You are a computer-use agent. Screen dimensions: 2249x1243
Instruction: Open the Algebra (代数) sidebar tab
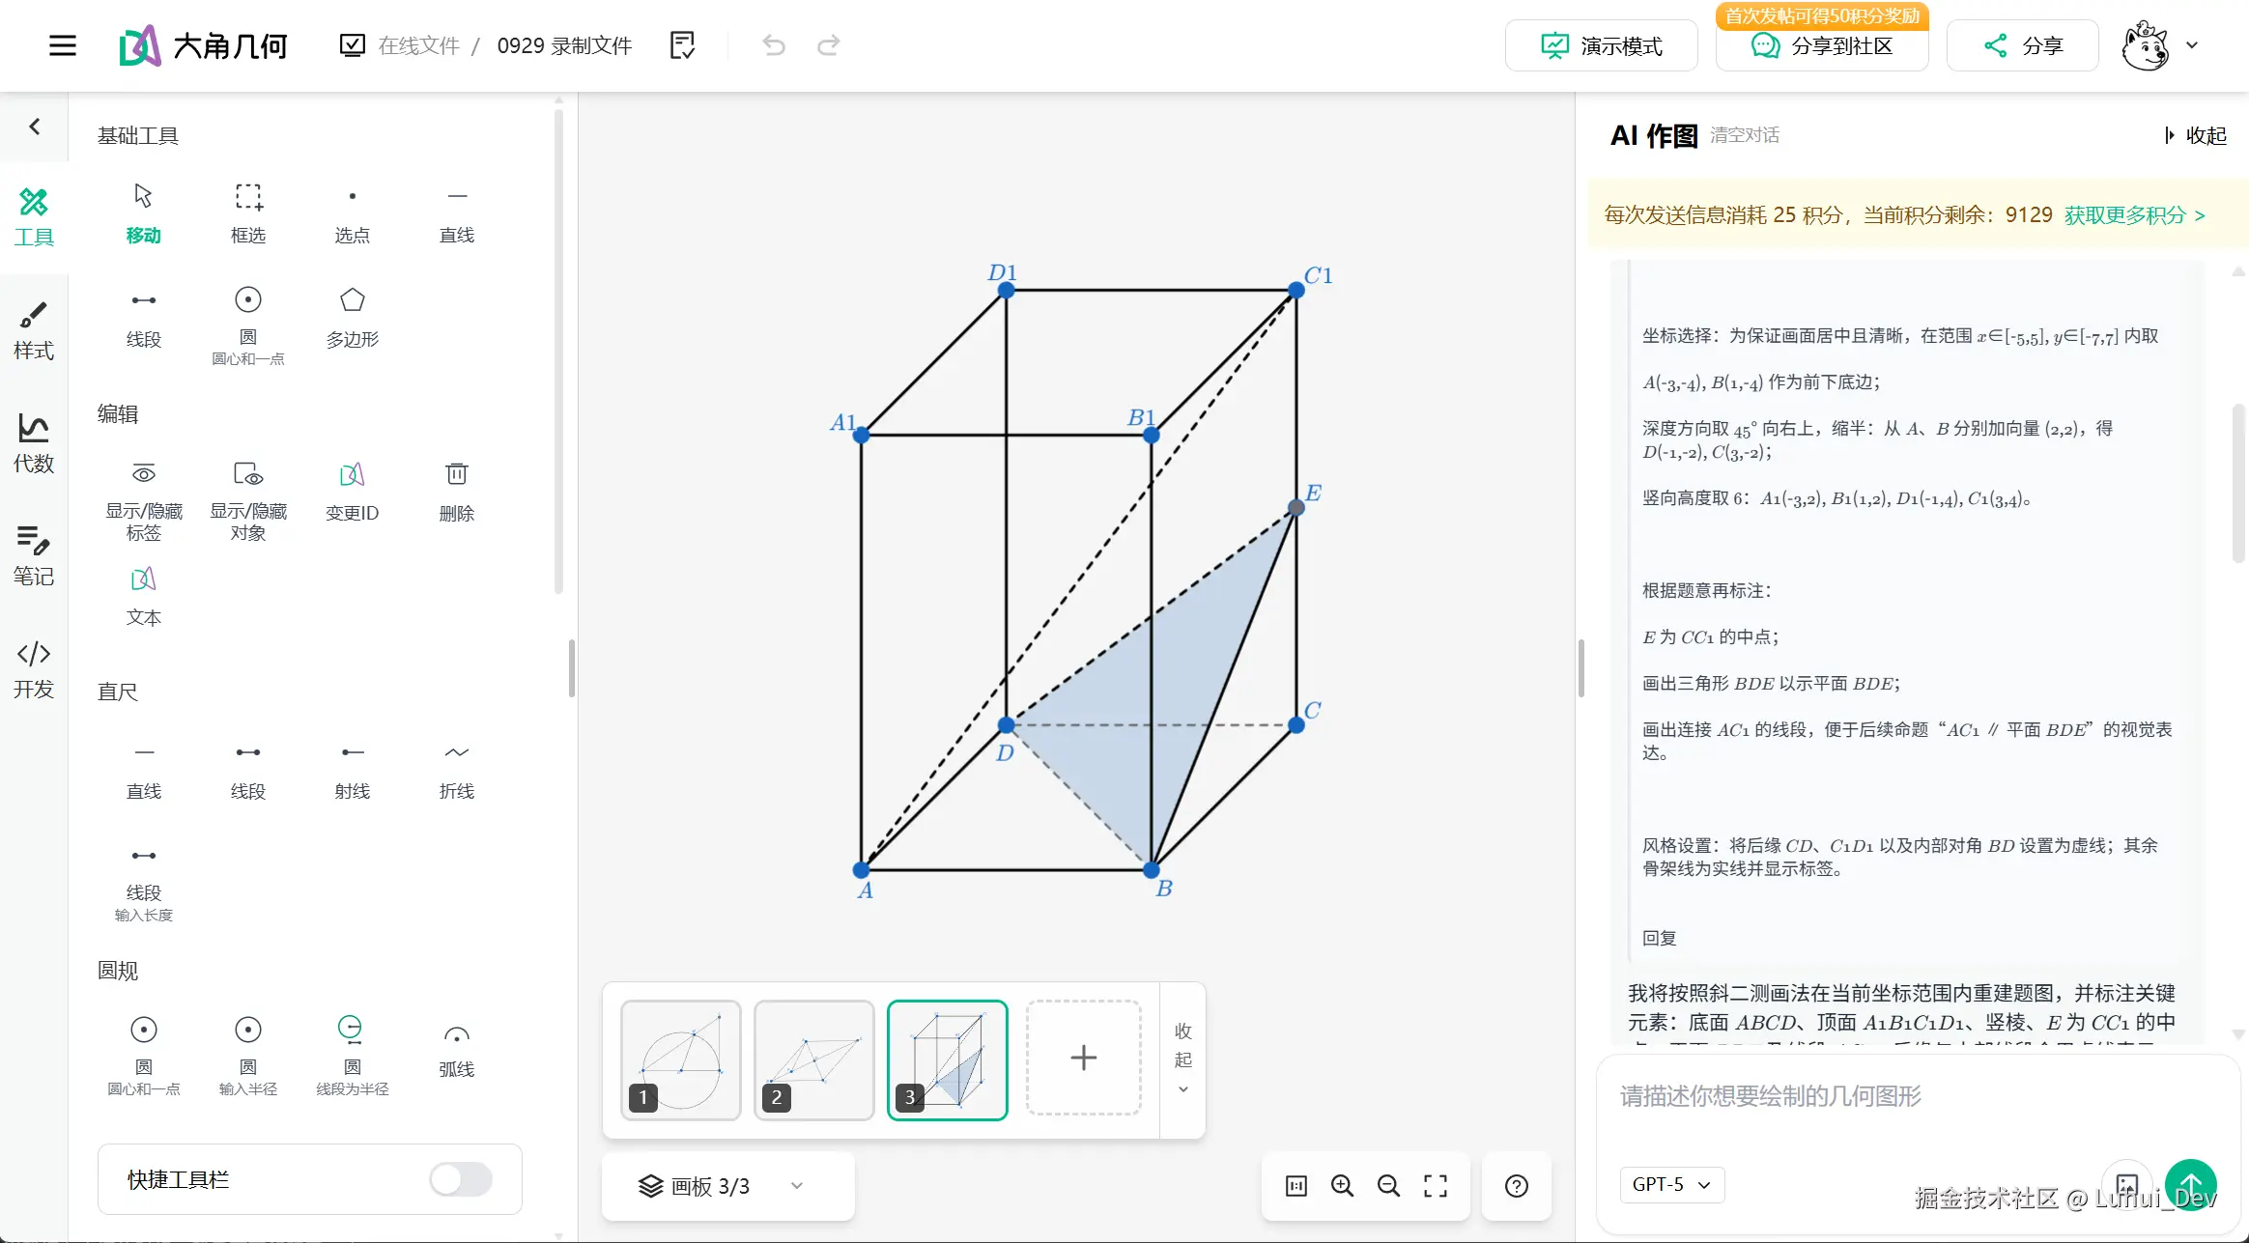pos(34,443)
